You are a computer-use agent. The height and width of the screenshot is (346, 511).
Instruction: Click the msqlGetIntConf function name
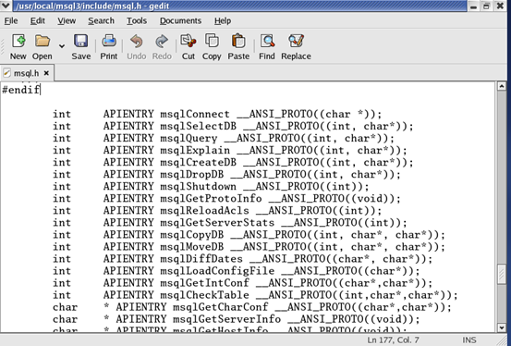coord(204,283)
